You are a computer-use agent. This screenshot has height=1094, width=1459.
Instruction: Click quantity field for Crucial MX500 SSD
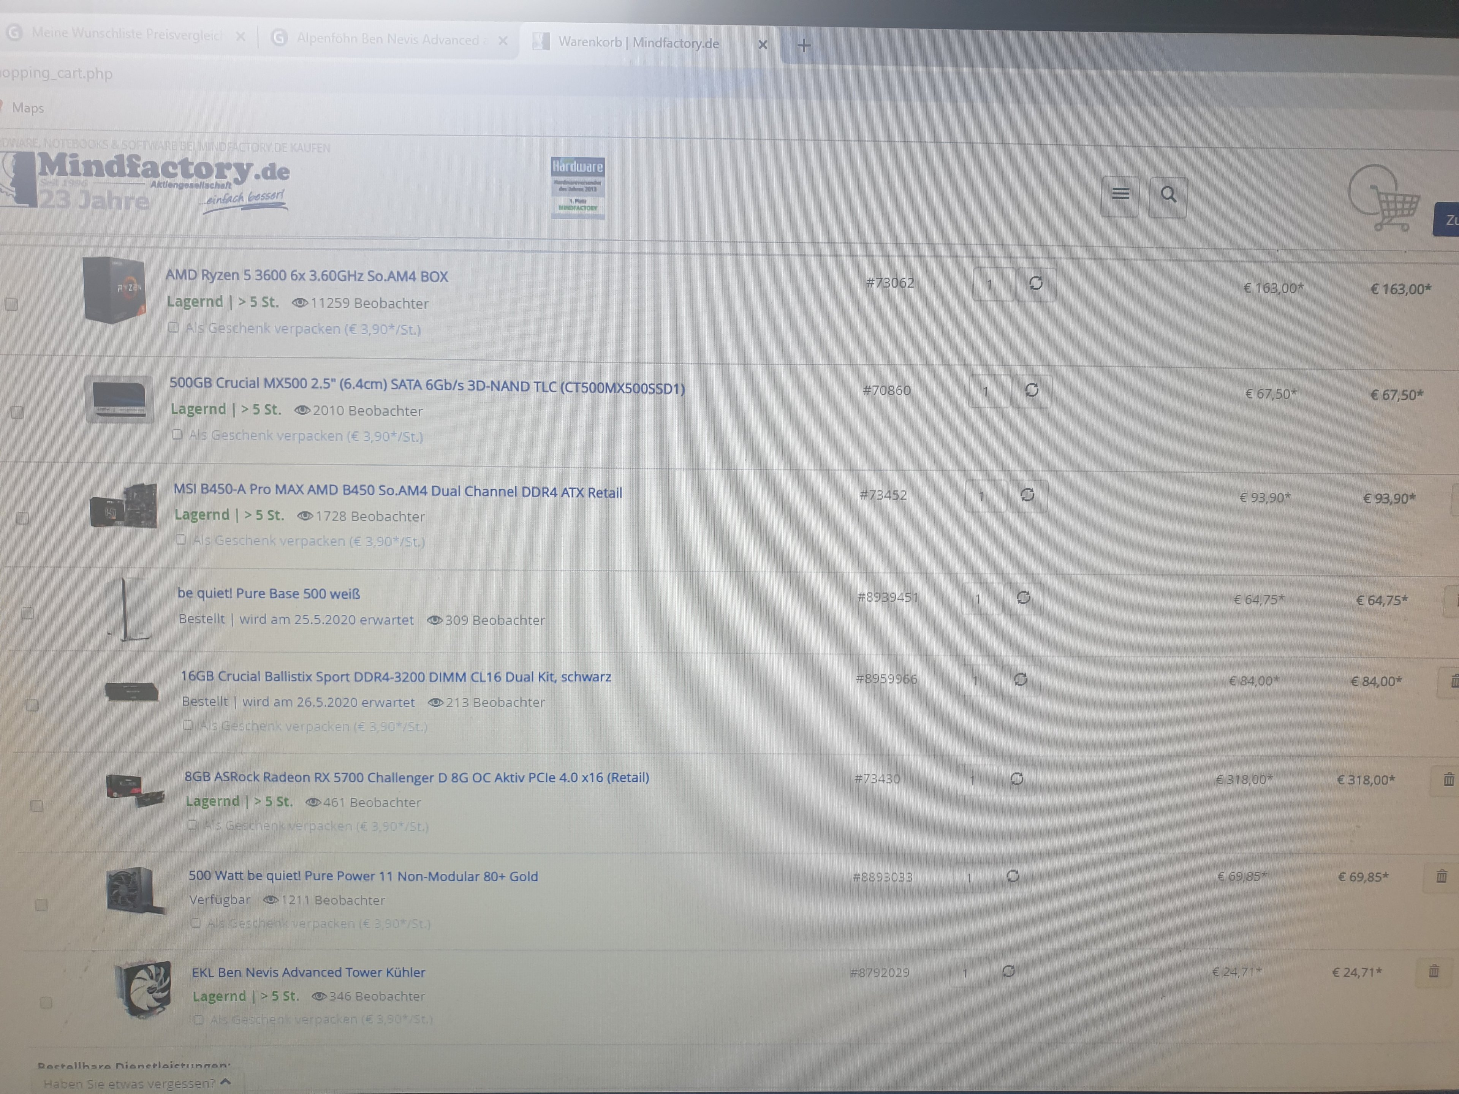click(x=989, y=392)
